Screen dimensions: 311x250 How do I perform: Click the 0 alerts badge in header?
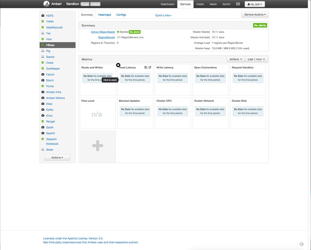tap(95, 4)
